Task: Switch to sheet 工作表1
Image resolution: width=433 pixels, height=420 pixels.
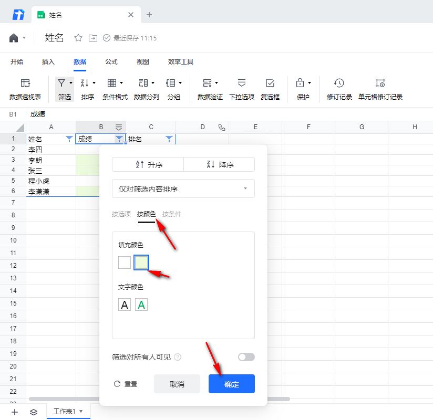Action: pos(65,412)
